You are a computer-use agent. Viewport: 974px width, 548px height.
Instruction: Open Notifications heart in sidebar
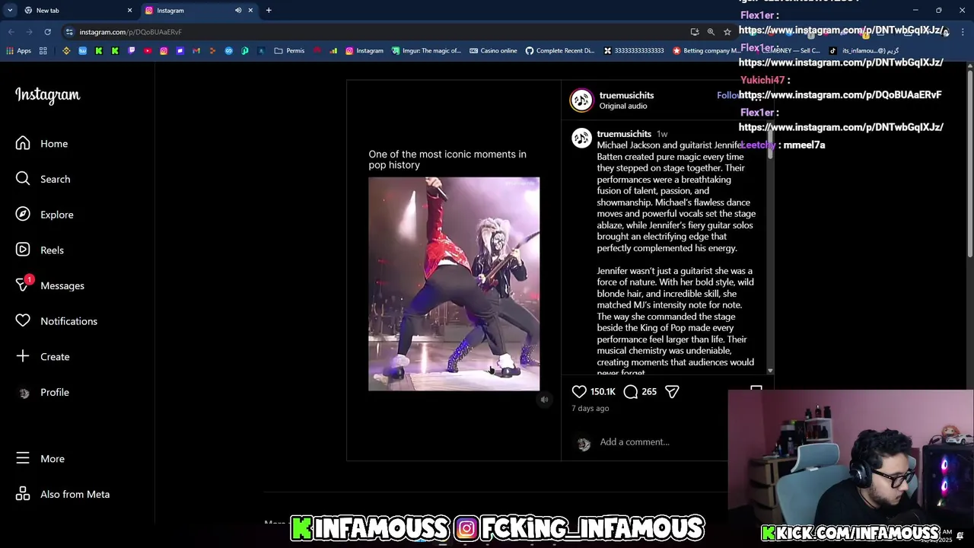[x=57, y=321]
